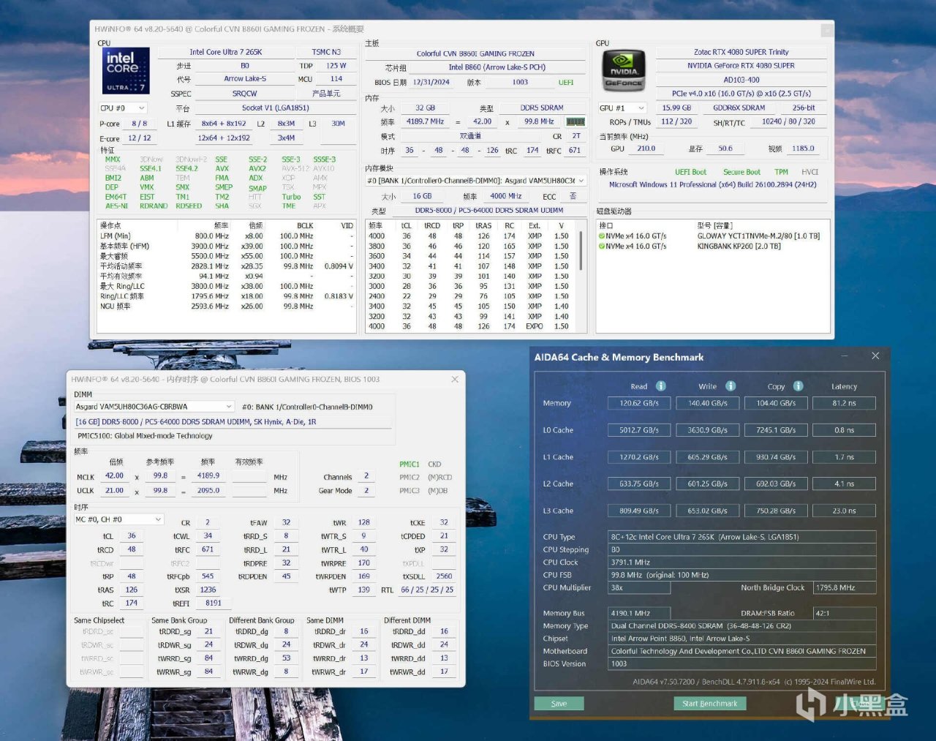This screenshot has height=741, width=936.
Task: Open the Write info icon in AIDA64
Action: click(730, 386)
